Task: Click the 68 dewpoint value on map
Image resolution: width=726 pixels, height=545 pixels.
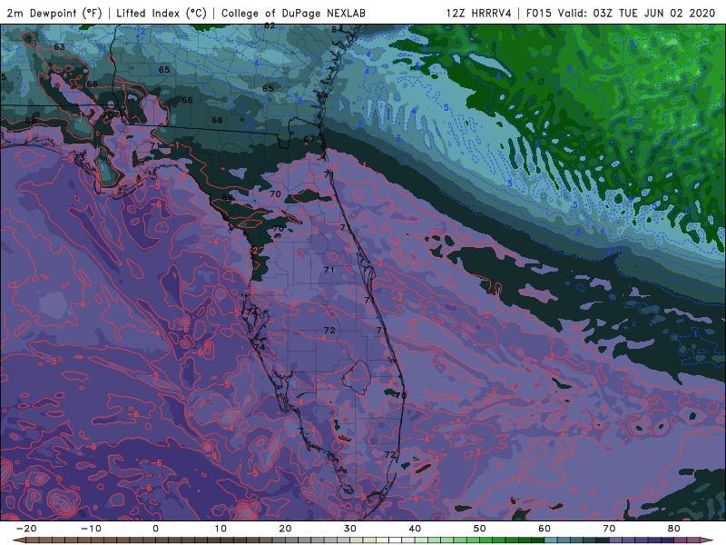Action: (31, 120)
